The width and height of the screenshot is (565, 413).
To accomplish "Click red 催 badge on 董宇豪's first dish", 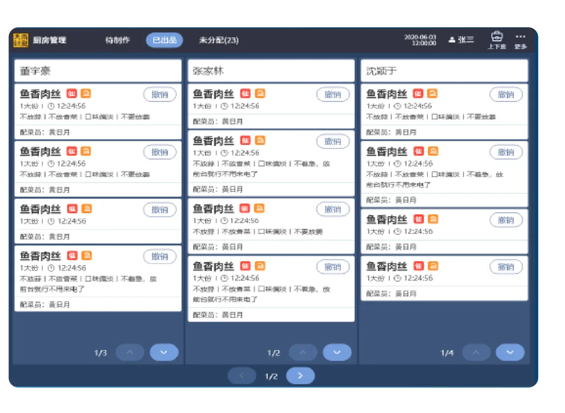I will pos(72,94).
